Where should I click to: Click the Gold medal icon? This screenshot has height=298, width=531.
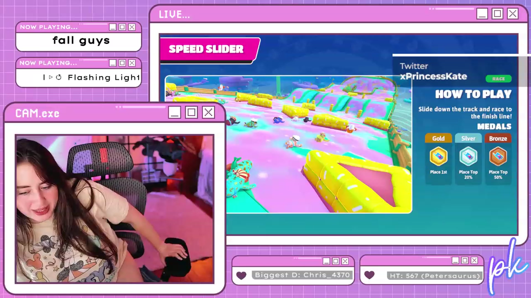tap(438, 156)
